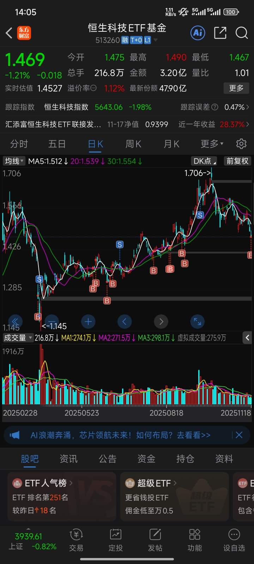Tap the share export icon
The height and width of the screenshot is (564, 254).
tap(220, 33)
